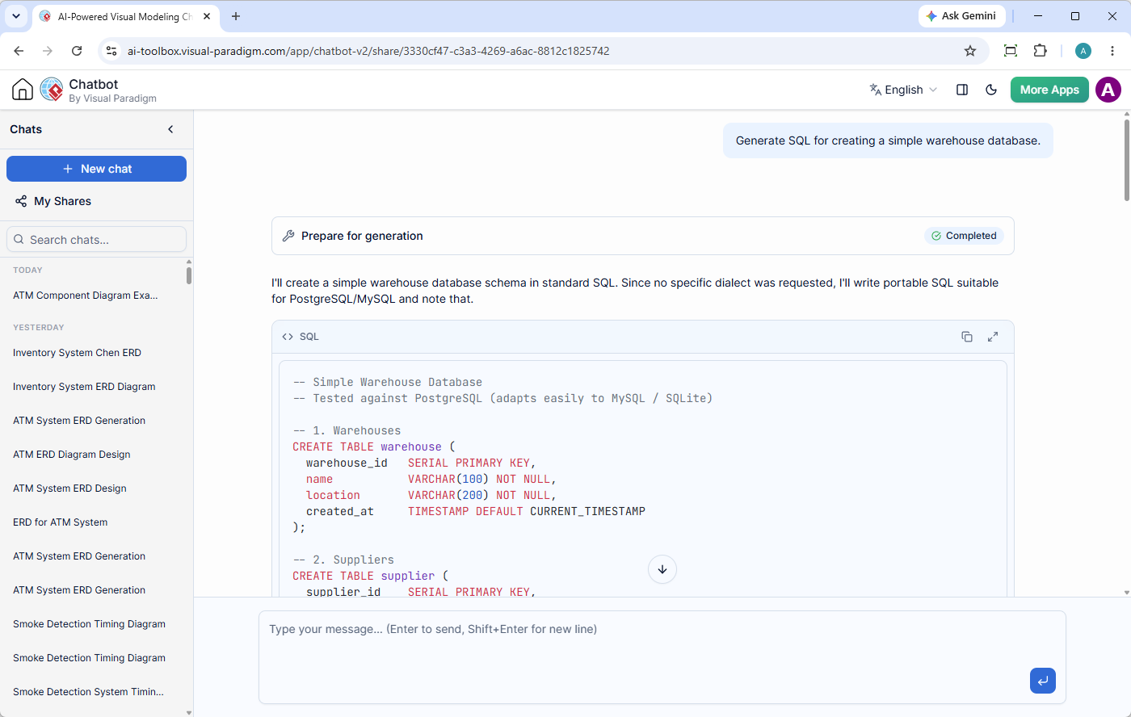Open the English language dropdown

click(x=903, y=90)
